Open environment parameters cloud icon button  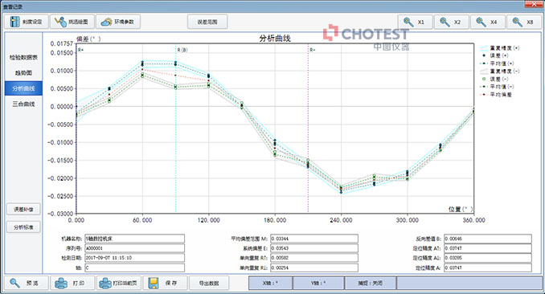point(118,22)
